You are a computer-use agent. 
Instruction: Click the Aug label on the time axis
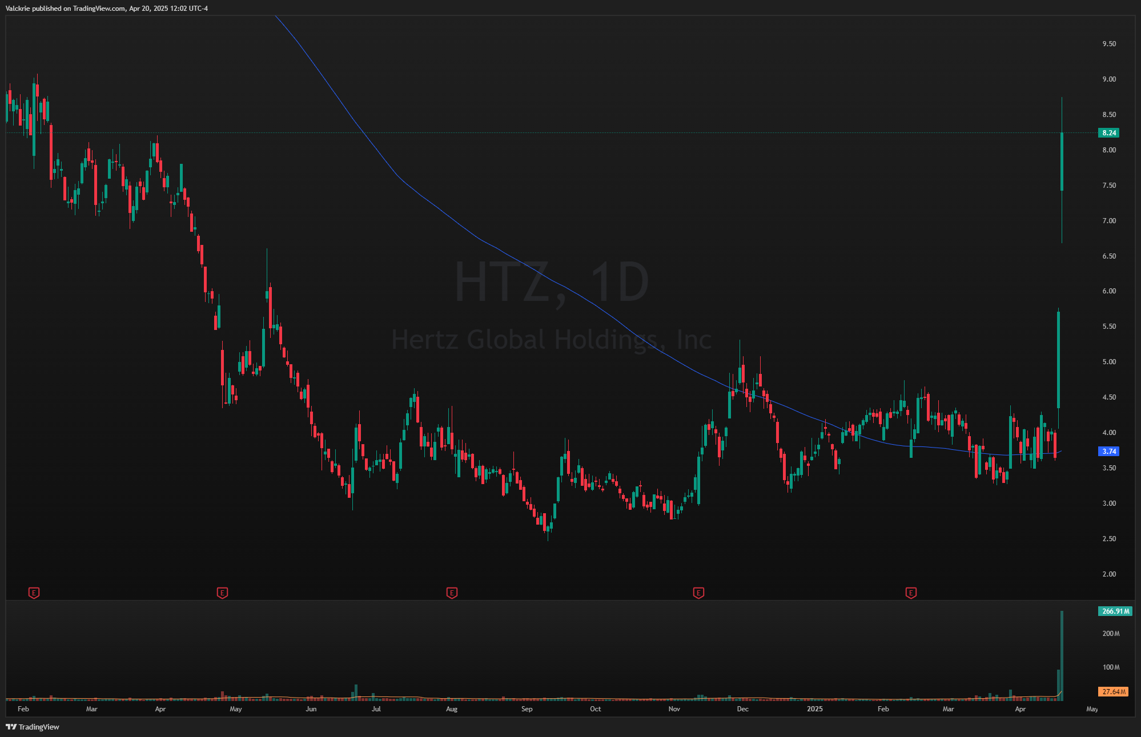[x=452, y=709]
